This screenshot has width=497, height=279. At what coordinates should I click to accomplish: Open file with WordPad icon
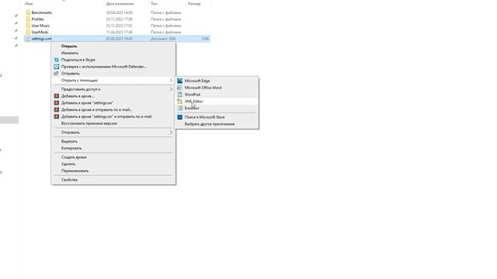click(x=179, y=95)
